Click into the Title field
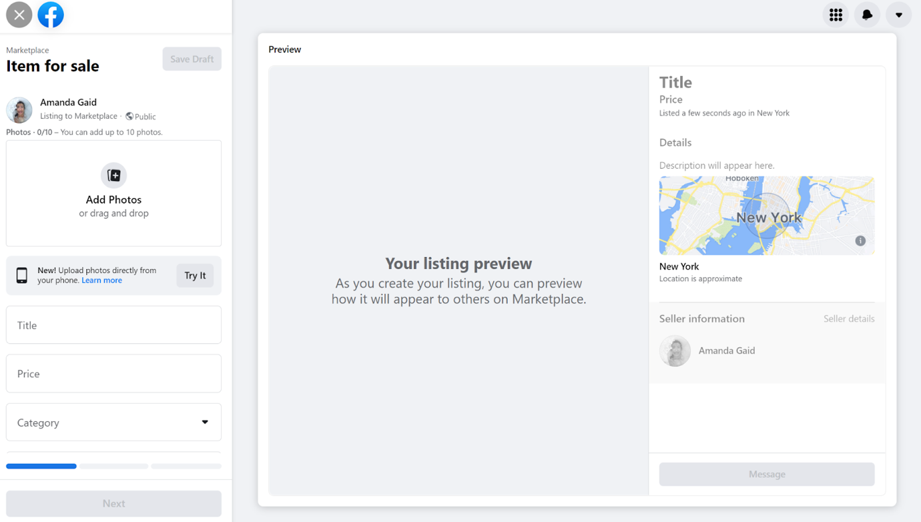Screen dimensions: 921x522 coord(113,325)
